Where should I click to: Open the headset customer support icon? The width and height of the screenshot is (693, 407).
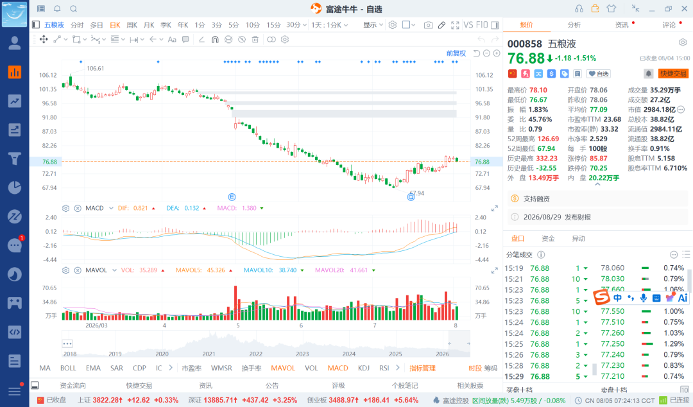[x=579, y=9]
